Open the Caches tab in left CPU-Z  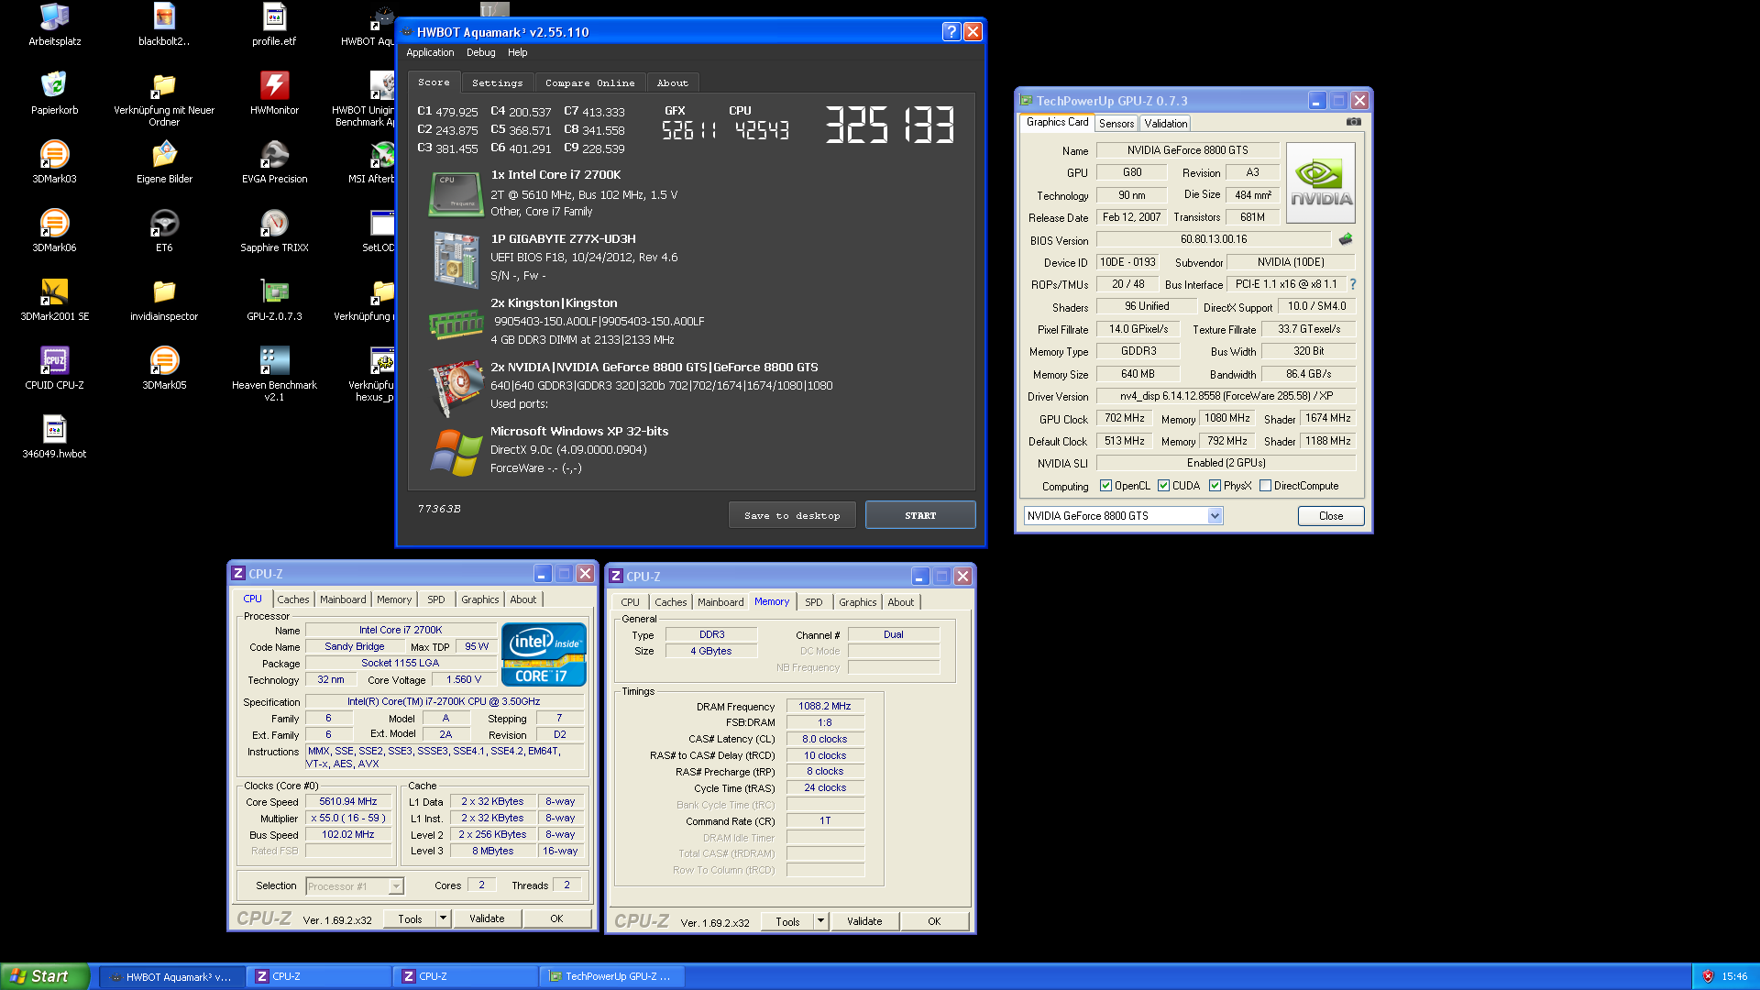click(x=293, y=599)
